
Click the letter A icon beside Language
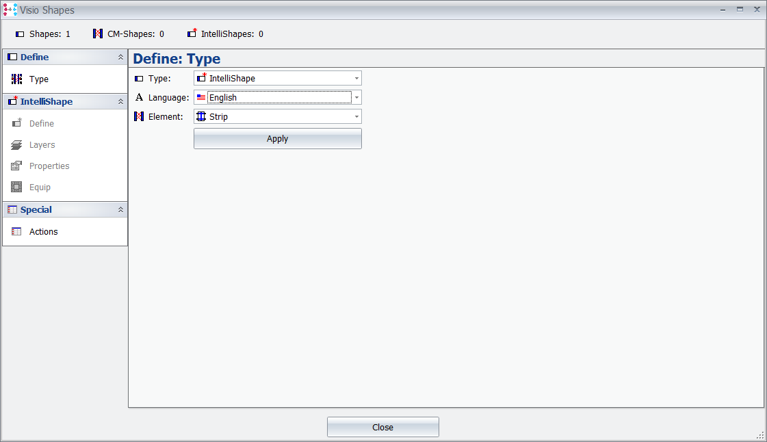click(x=139, y=97)
